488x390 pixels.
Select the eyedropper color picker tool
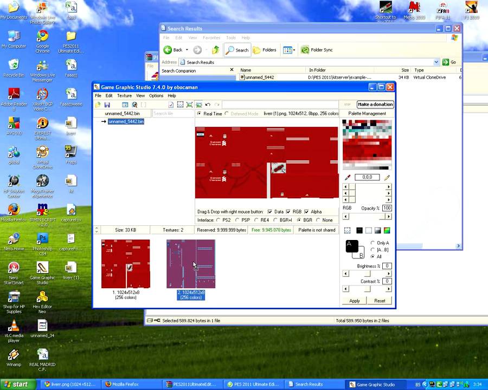[348, 177]
